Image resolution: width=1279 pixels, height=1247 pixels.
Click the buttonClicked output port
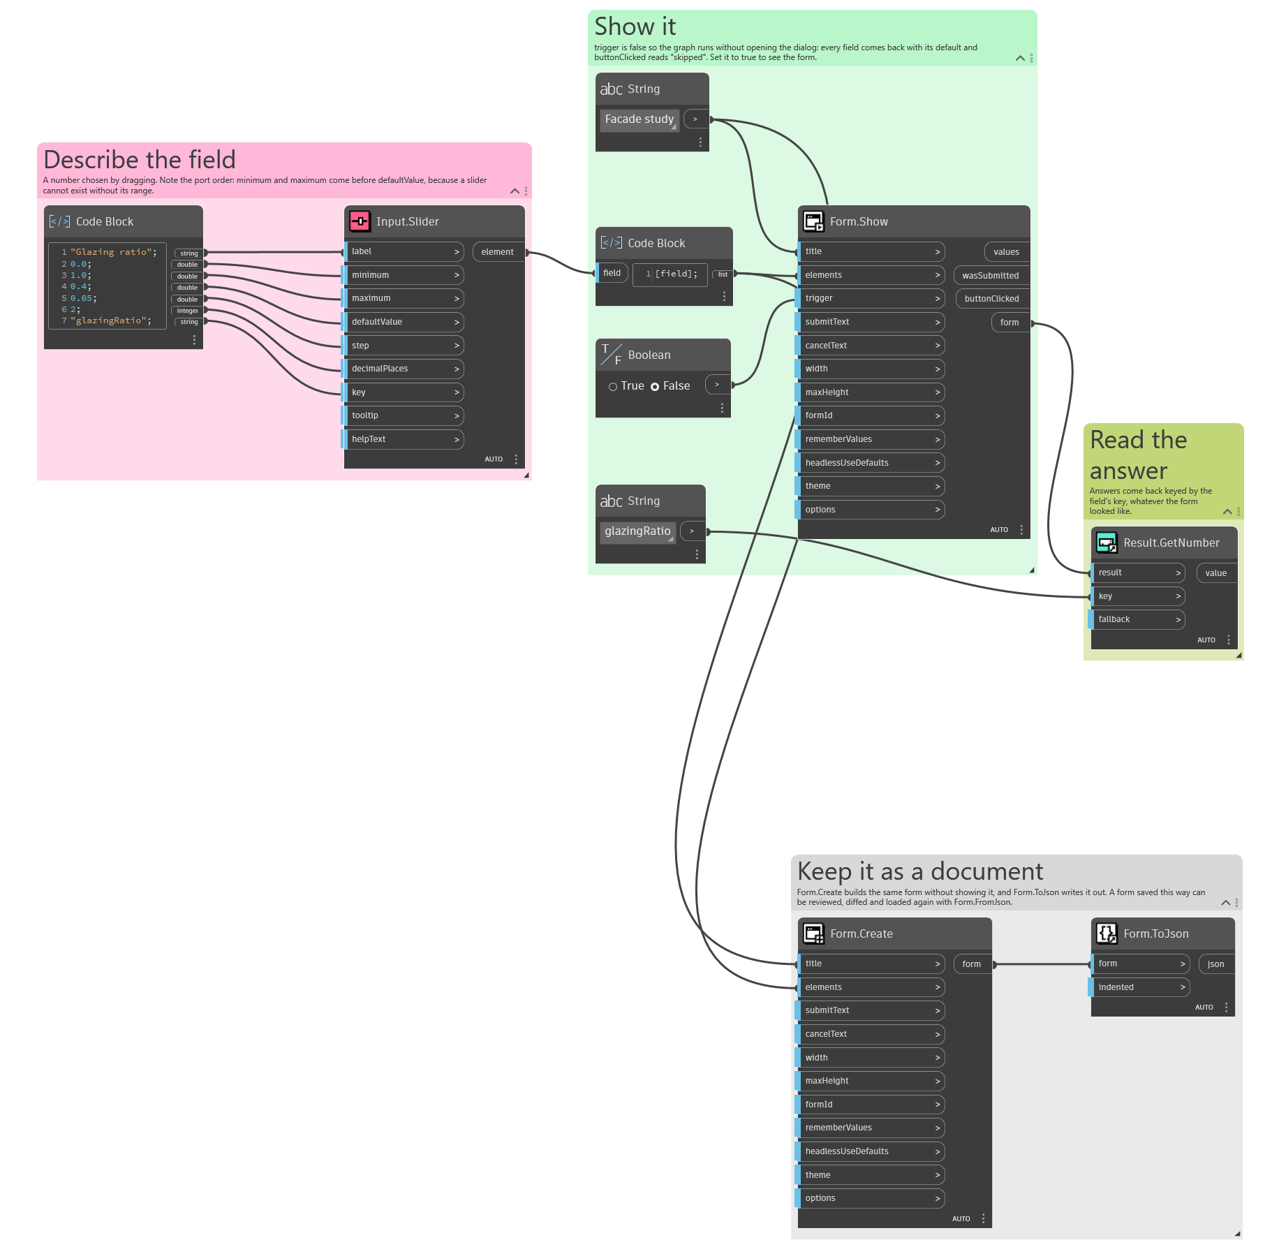[993, 299]
